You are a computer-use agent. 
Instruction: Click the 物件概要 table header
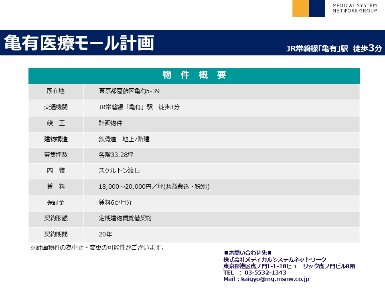(x=194, y=75)
